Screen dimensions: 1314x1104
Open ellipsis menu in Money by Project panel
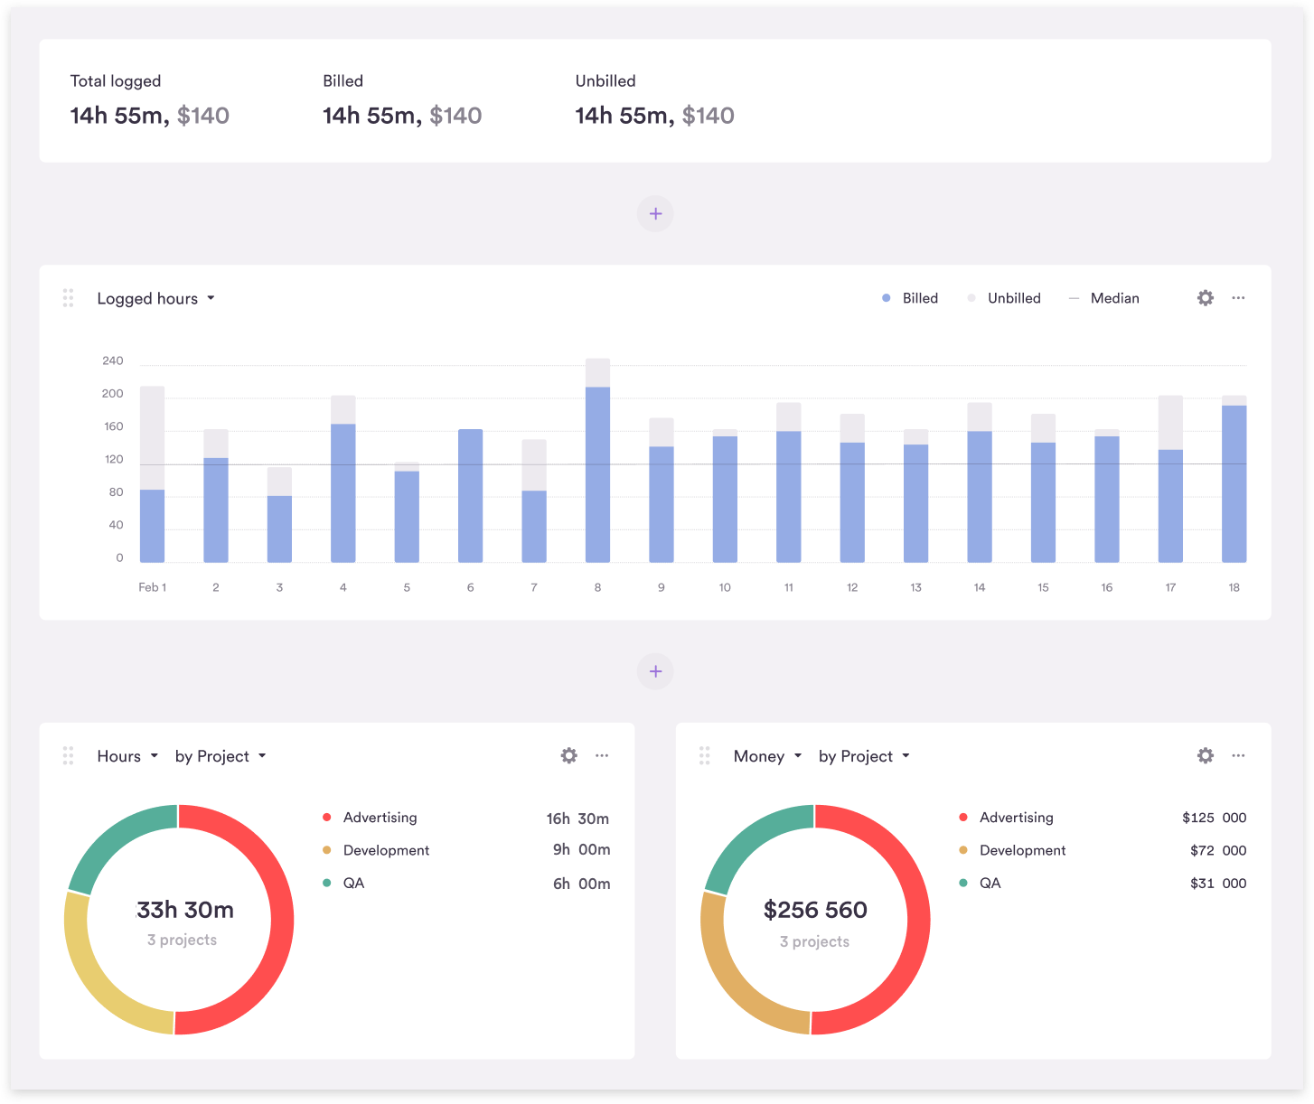pyautogui.click(x=1238, y=755)
